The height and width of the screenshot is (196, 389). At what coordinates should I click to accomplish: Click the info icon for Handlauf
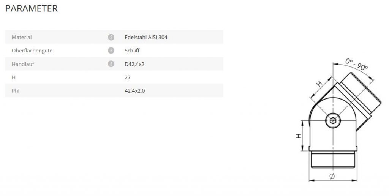click(111, 64)
